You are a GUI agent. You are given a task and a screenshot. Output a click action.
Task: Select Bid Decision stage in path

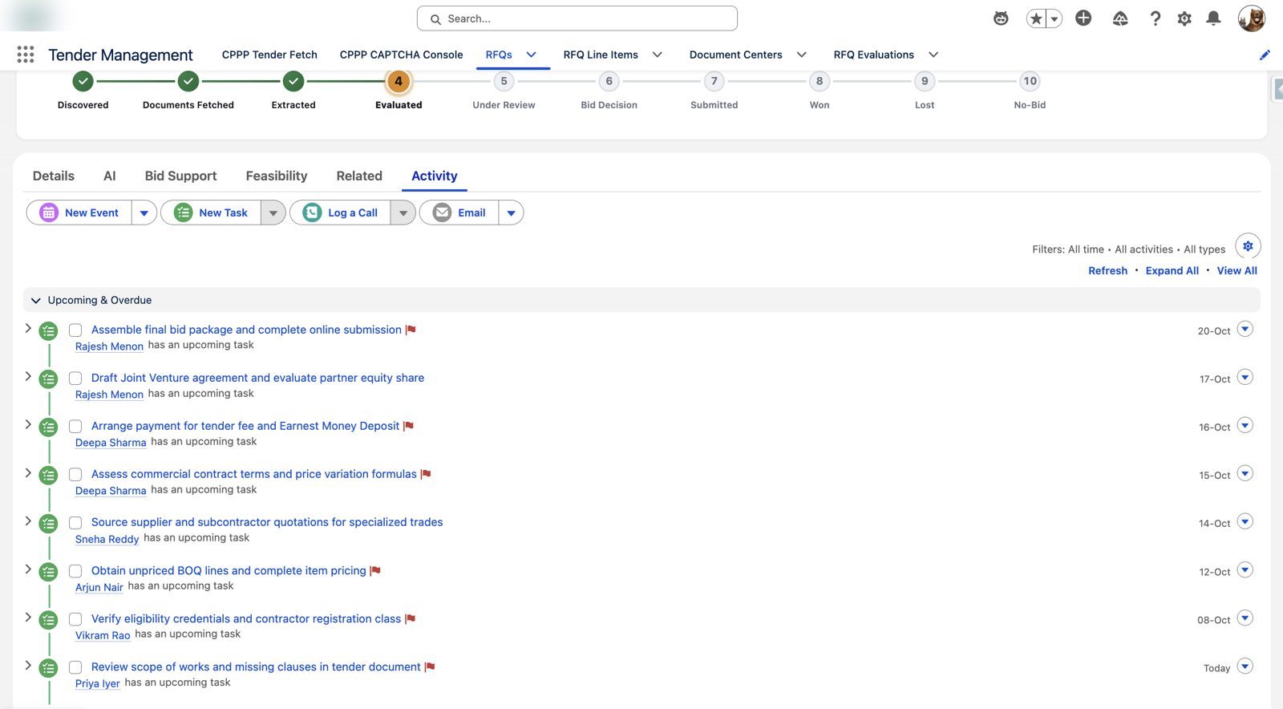coord(609,81)
